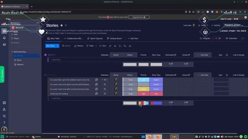
Task: Click Medium priority cell
Action: pyautogui.click(x=143, y=89)
